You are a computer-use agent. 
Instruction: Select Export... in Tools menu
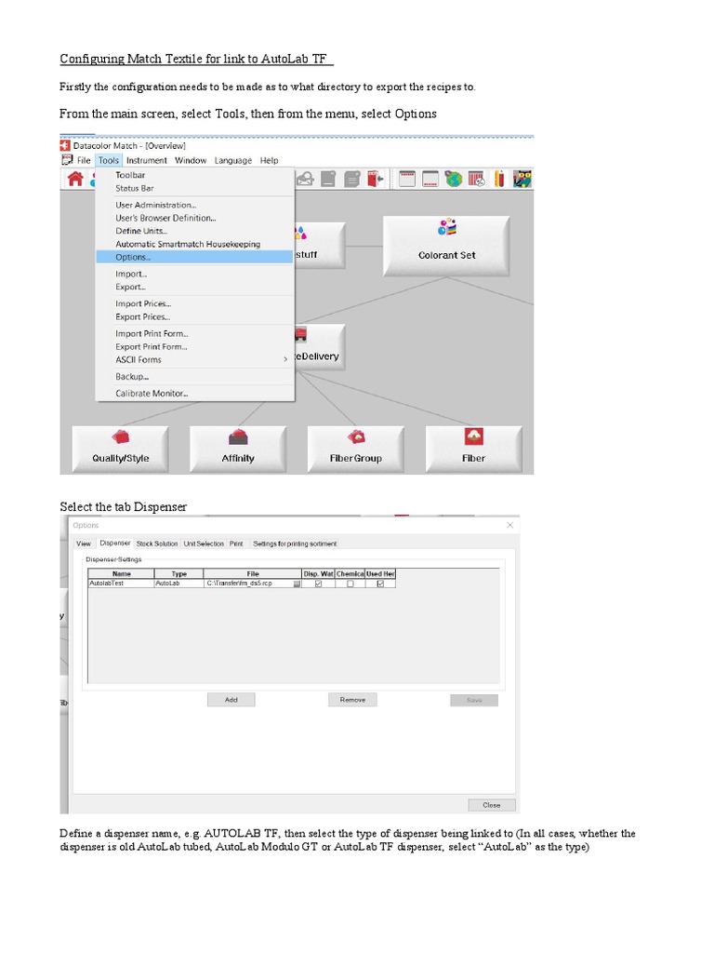[194, 287]
